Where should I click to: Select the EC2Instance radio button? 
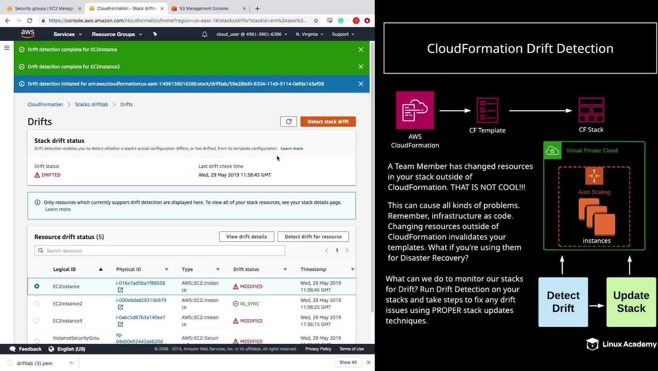click(37, 286)
